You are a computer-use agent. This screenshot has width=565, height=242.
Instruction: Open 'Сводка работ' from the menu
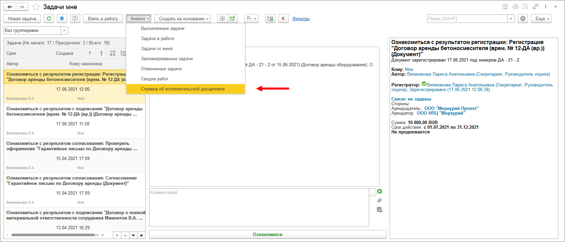(186, 79)
